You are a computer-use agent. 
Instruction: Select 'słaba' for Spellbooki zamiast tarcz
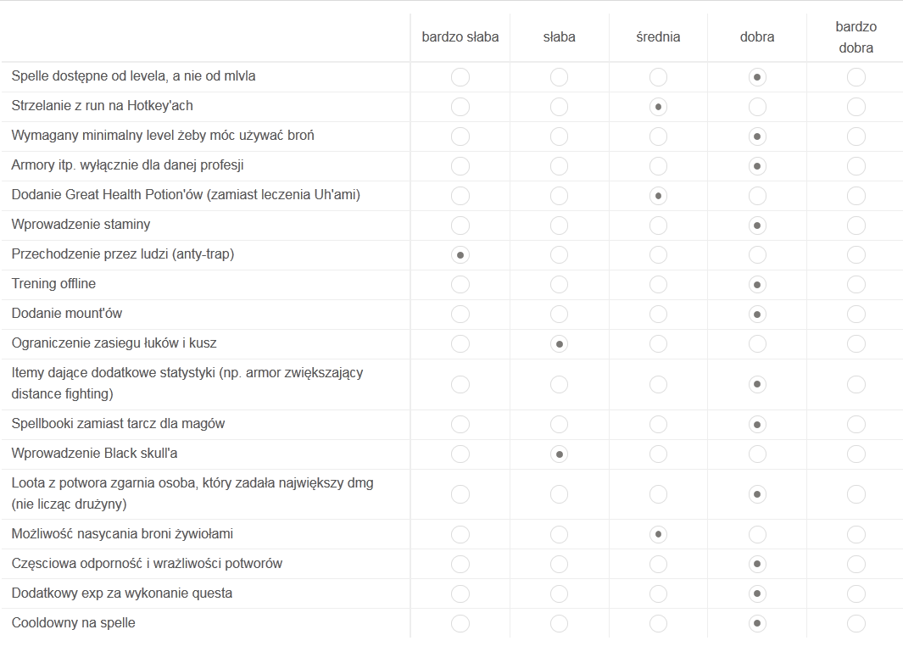[559, 425]
